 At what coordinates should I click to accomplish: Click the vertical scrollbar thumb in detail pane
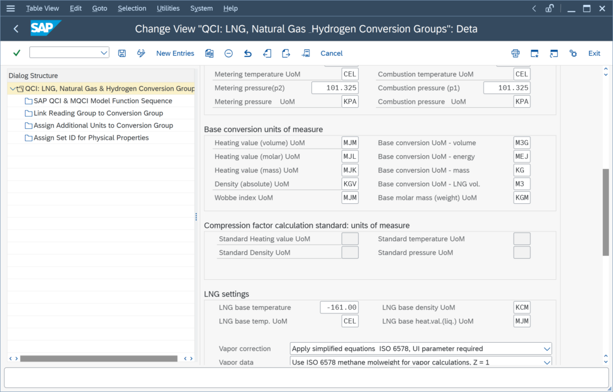coord(606,212)
